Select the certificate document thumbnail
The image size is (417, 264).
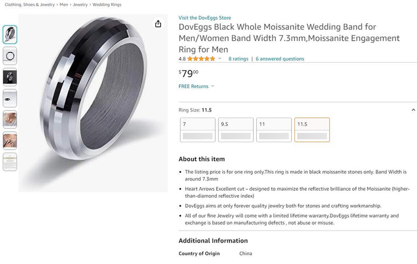click(x=10, y=162)
